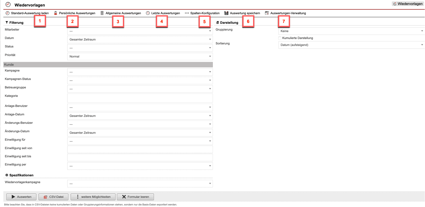This screenshot has height=207, width=425.
Task: Open Allgemeine Auswertungen
Action: [x=121, y=13]
